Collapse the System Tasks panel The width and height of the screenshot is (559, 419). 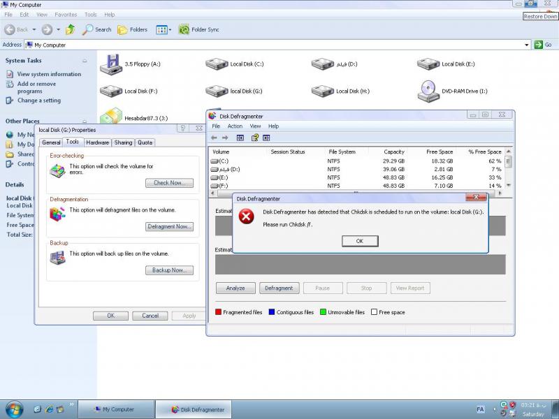tap(85, 61)
